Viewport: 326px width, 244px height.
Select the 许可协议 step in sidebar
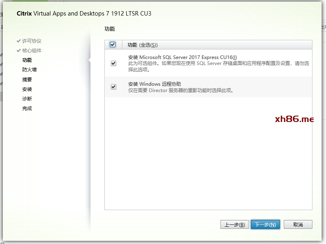click(x=32, y=41)
